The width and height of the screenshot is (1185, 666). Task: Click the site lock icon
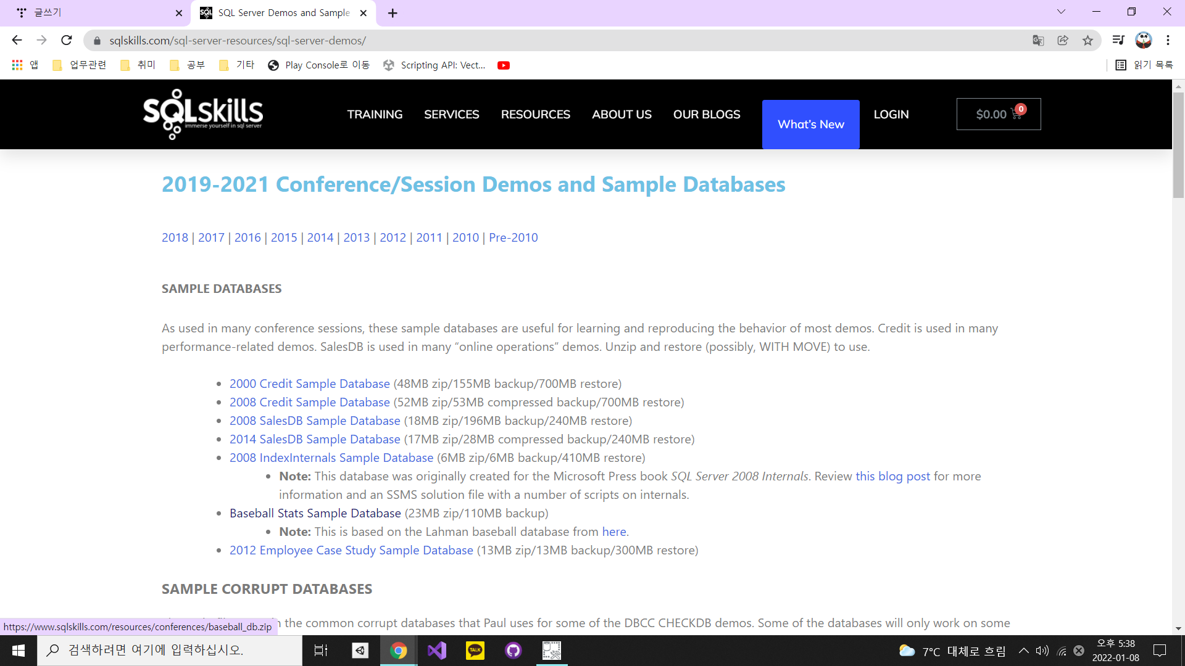pos(97,41)
